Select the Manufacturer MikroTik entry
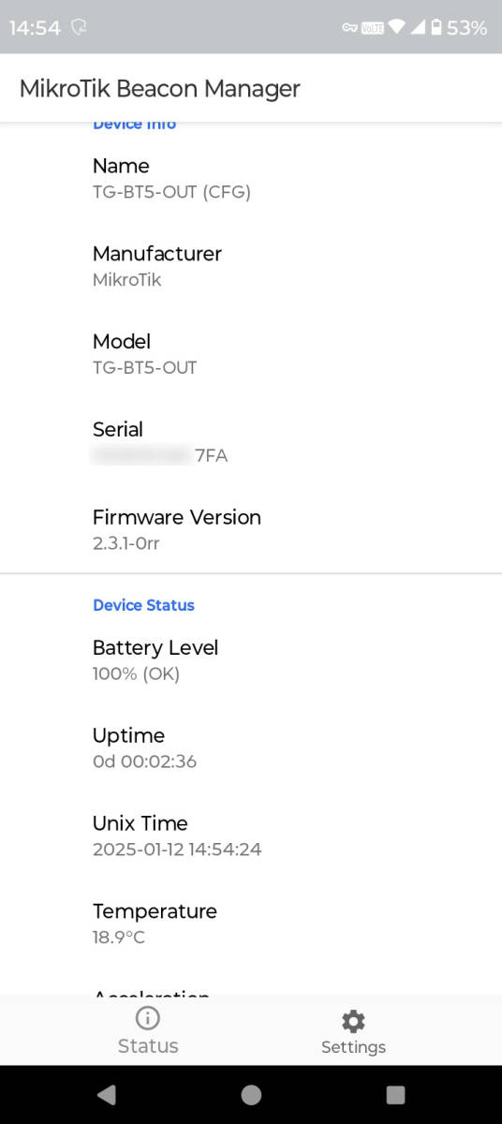 pyautogui.click(x=251, y=266)
